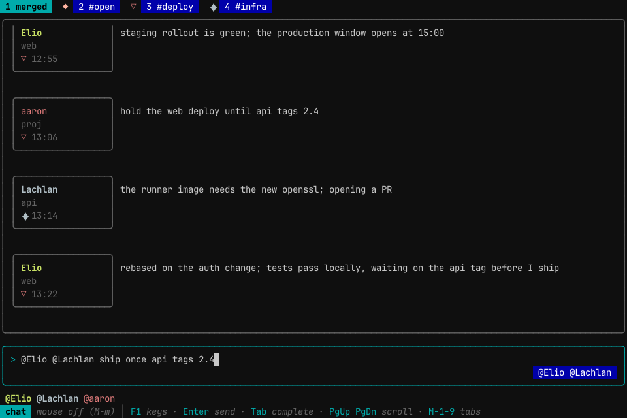This screenshot has width=627, height=418.
Task: Select the sender name 'aaron' in the 13:06 card
Action: click(34, 111)
